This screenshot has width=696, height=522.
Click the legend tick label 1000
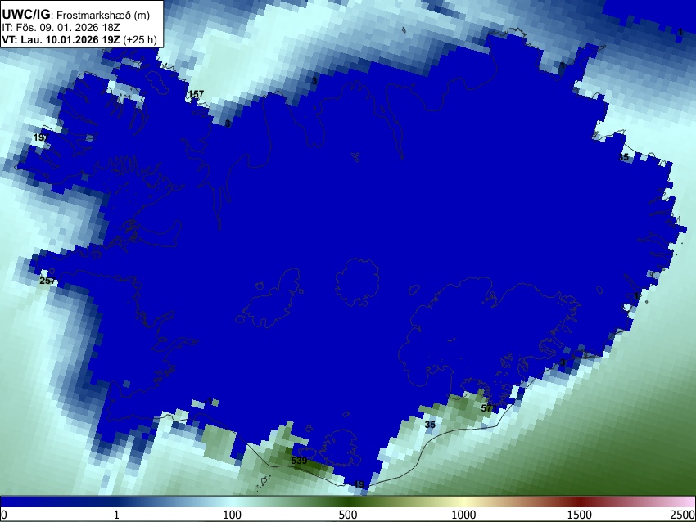click(x=463, y=515)
